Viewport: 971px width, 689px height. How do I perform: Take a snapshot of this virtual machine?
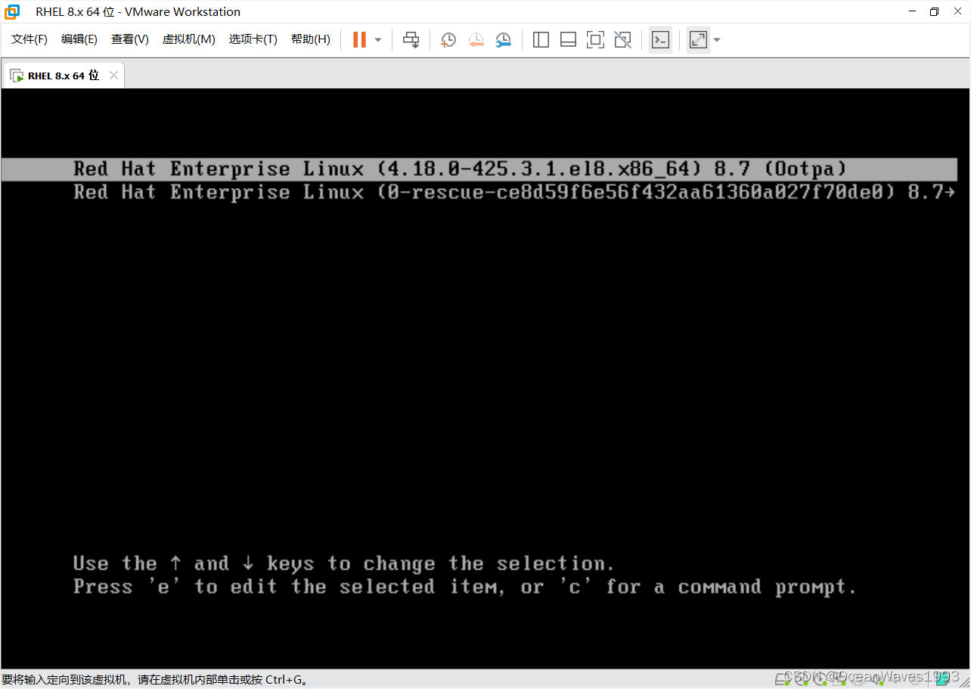448,40
